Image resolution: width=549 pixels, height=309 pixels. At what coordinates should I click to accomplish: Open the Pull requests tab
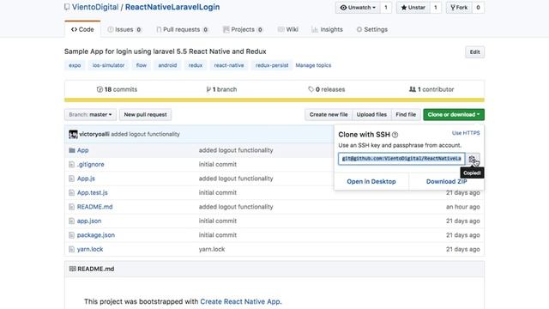[182, 29]
